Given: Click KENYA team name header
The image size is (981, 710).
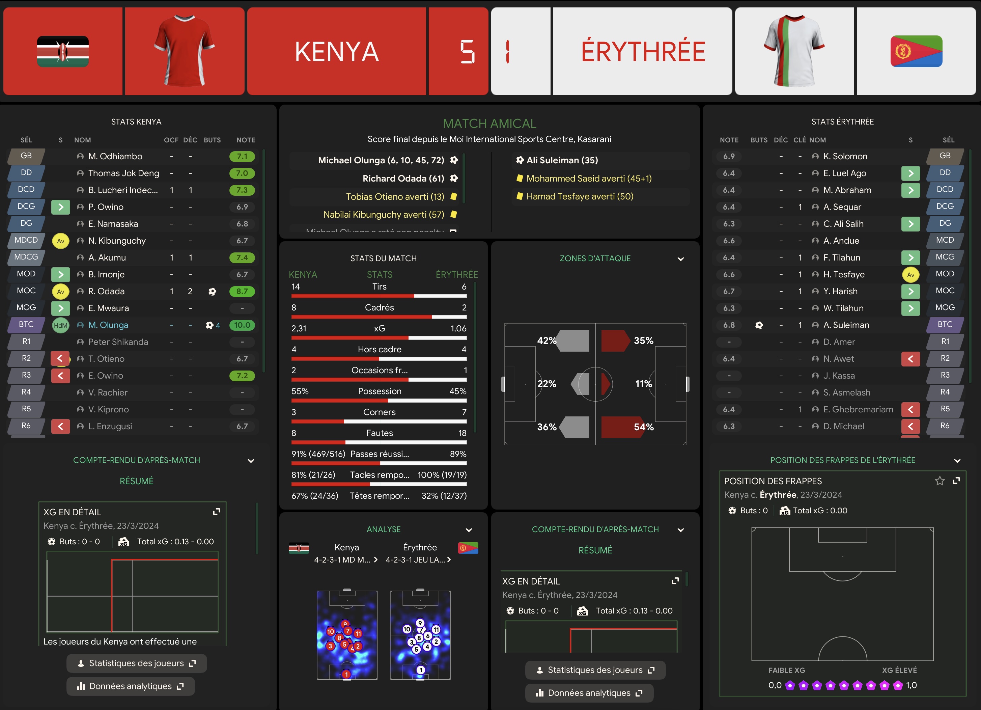Looking at the screenshot, I should click(337, 52).
